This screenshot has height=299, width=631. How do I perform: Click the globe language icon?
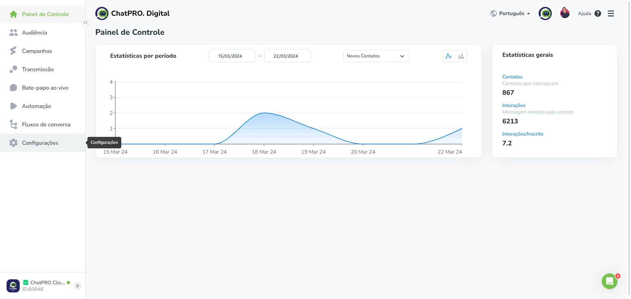493,13
